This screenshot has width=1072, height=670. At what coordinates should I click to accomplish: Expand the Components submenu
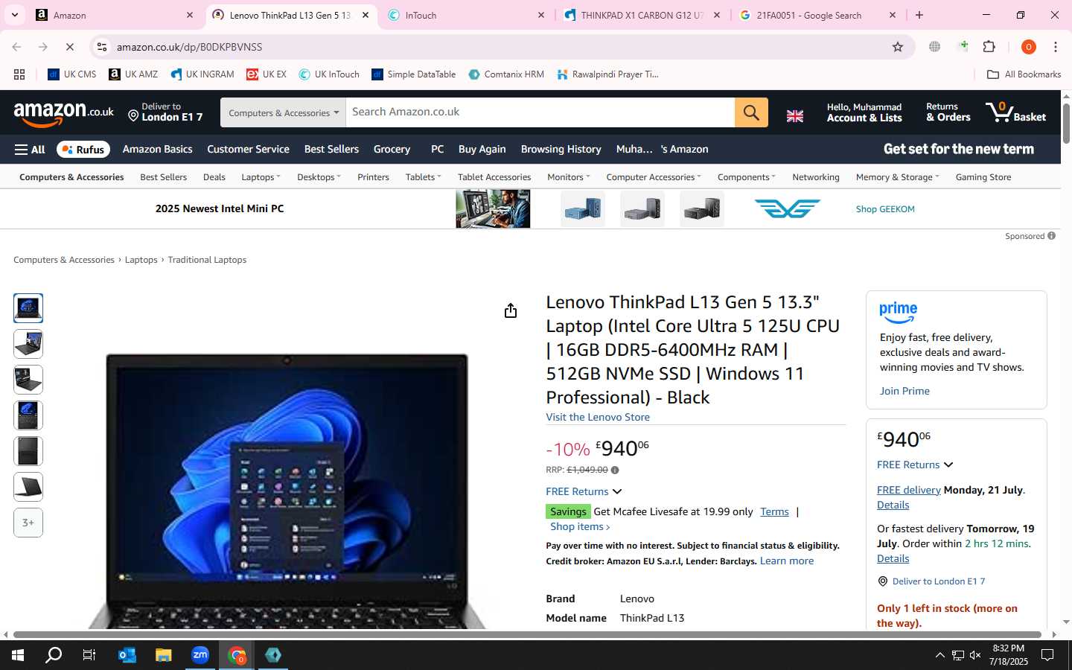[746, 177]
